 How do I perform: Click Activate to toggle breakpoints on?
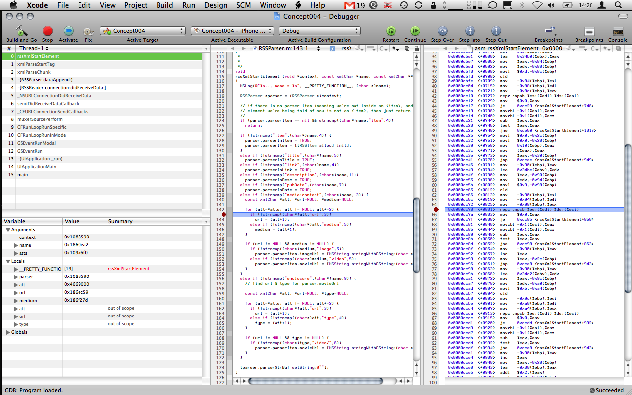68,31
